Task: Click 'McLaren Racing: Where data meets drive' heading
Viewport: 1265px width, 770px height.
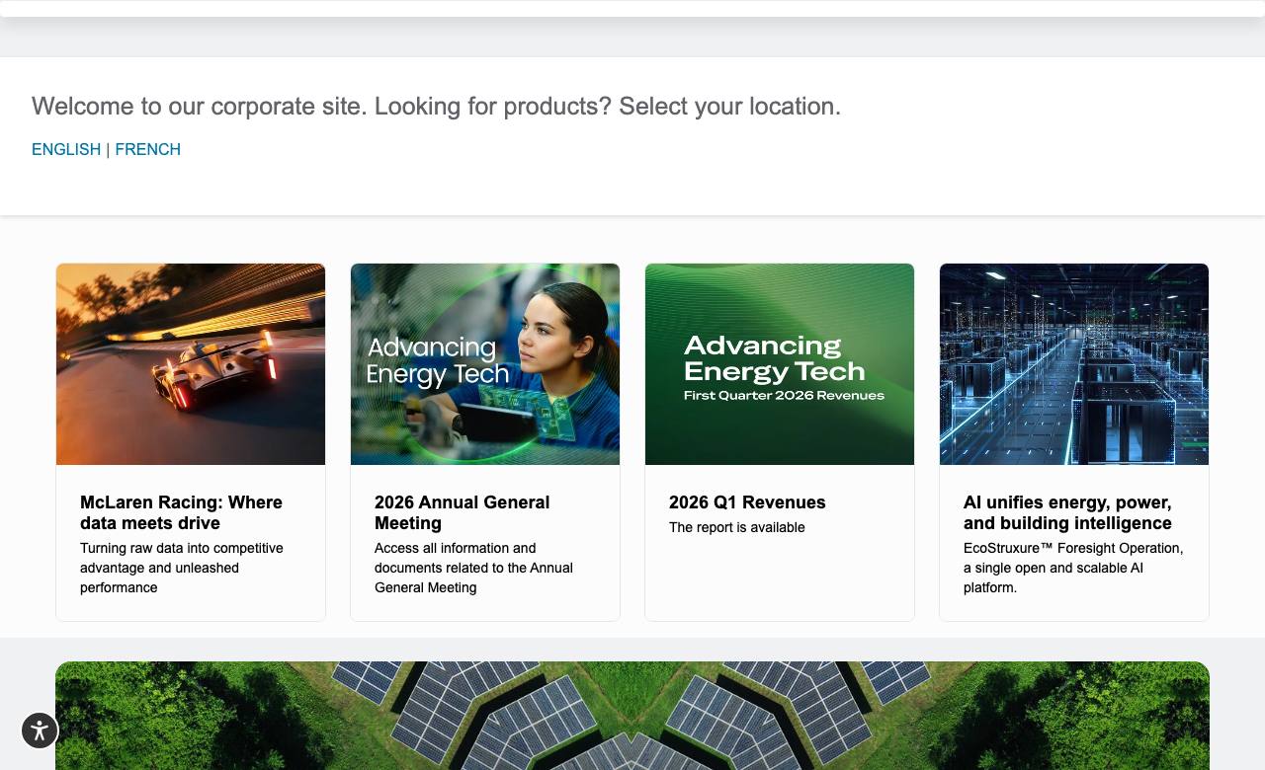Action: (x=181, y=512)
